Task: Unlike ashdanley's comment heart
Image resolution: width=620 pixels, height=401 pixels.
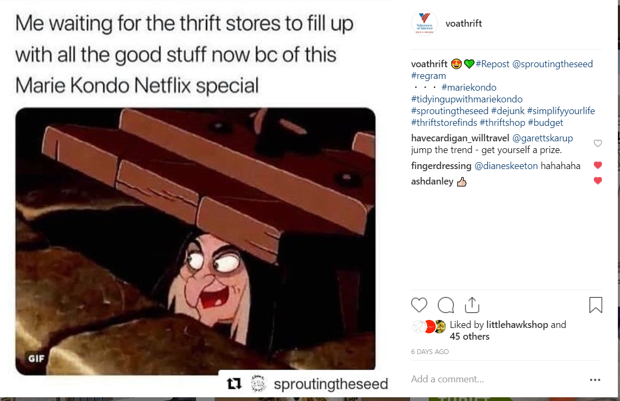Action: (598, 181)
